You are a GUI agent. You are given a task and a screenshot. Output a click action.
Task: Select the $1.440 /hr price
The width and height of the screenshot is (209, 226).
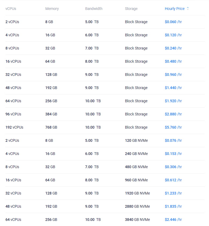click(173, 88)
